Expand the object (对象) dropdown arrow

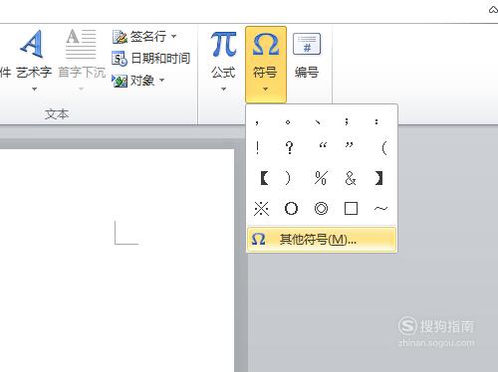tap(161, 80)
